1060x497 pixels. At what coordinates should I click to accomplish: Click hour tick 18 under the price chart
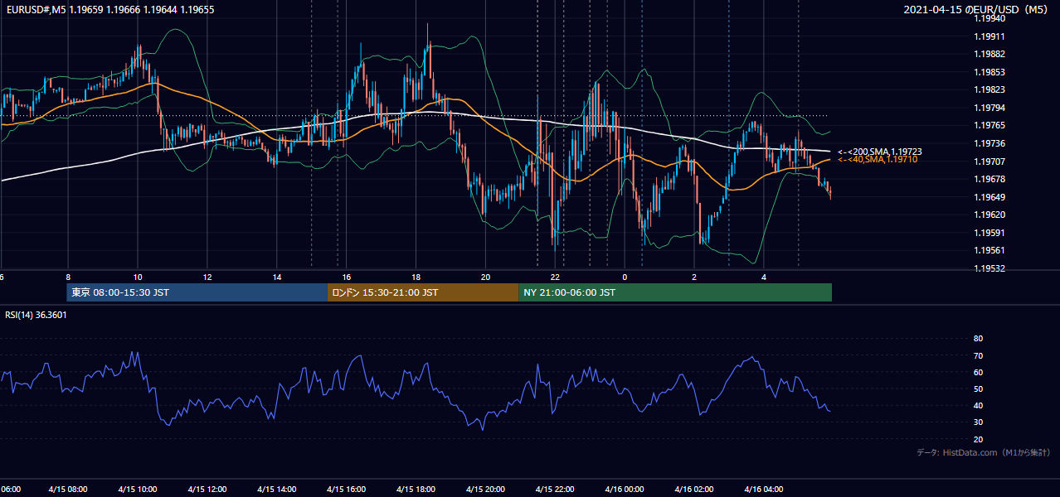click(416, 277)
